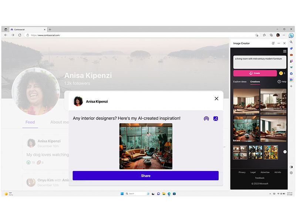Open the tab actions menu icon
Image resolution: width=296 pixels, height=222 pixels.
[6, 30]
